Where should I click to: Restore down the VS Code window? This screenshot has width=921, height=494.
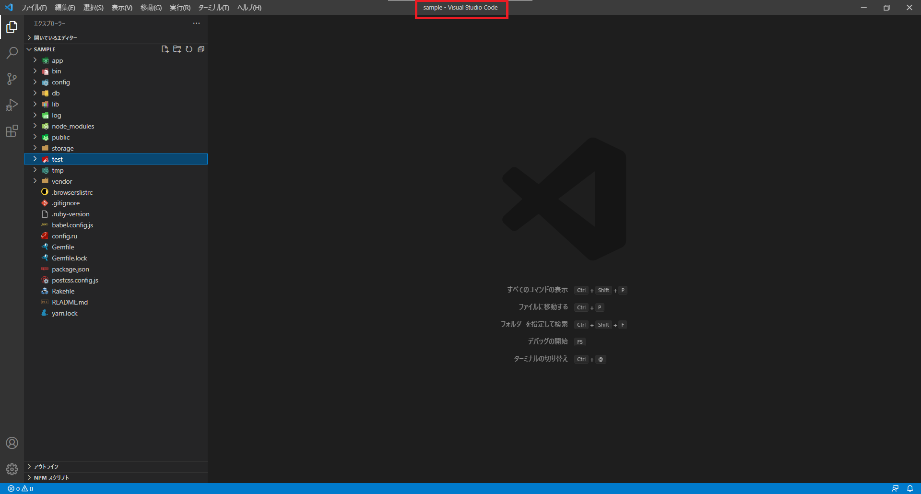886,8
